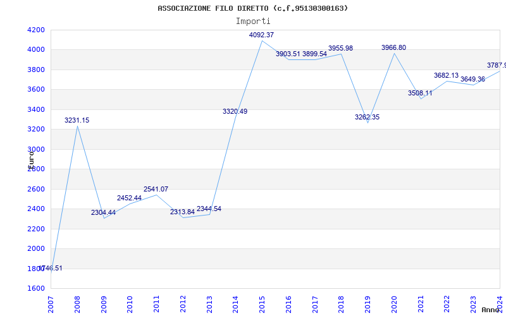Click the x-axis year 2023
The width and height of the screenshot is (506, 316).
point(473,304)
